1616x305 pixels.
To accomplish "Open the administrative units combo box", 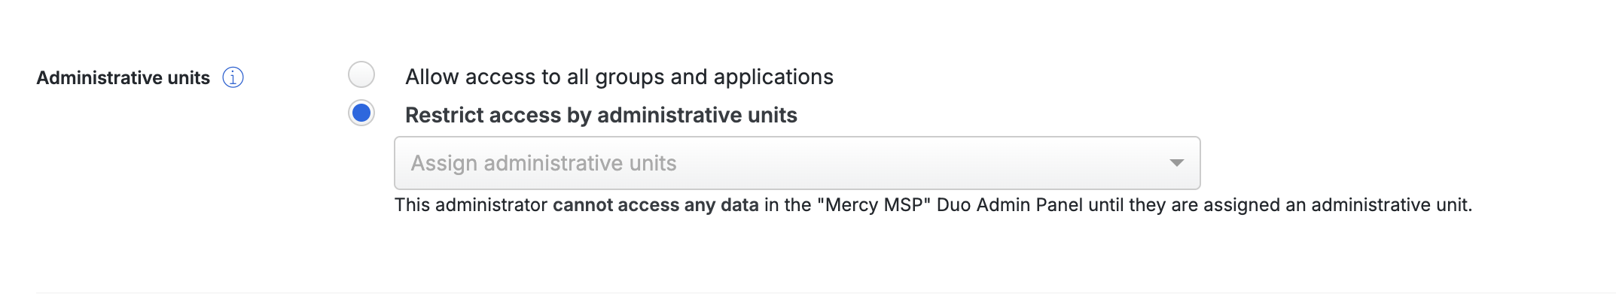I will [x=797, y=163].
